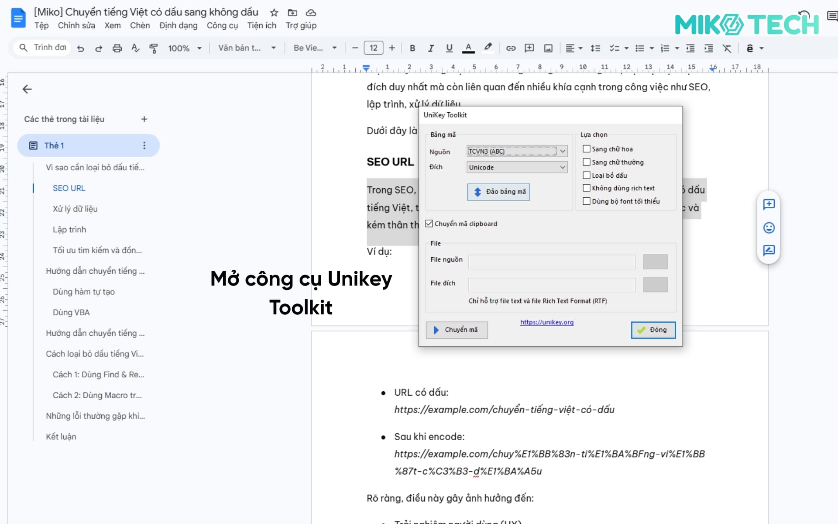This screenshot has height=524, width=838.
Task: Open spelling and grammar check icon
Action: 135,48
